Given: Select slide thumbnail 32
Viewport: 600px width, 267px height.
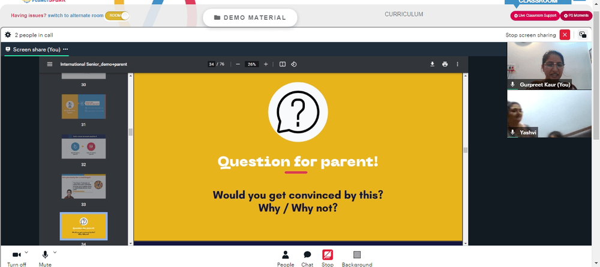Looking at the screenshot, I should (x=83, y=146).
